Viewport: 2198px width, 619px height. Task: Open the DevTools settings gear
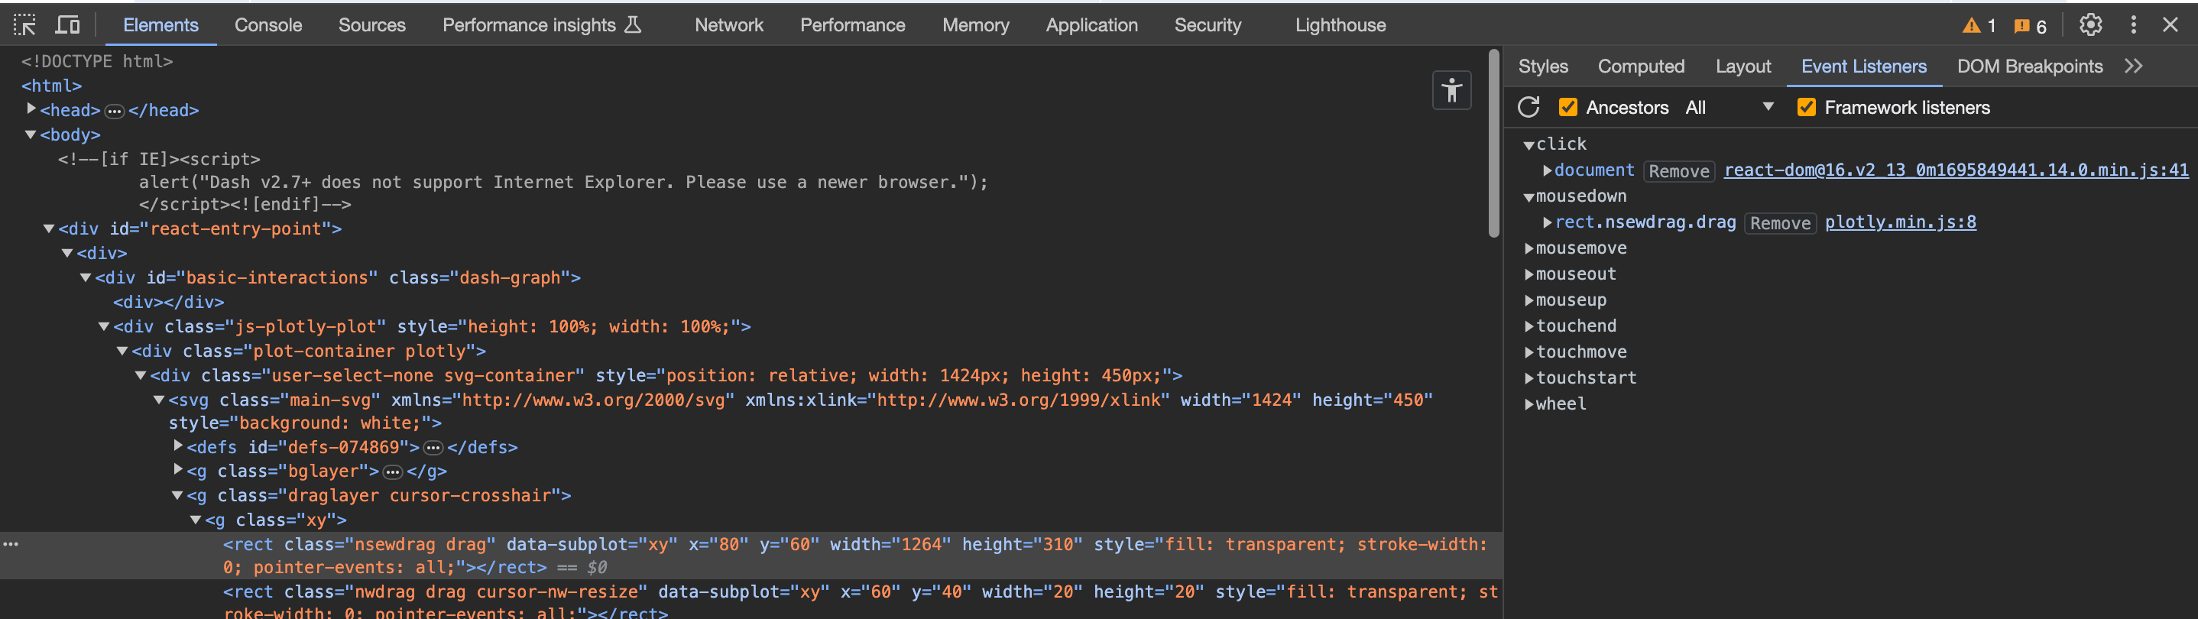tap(2089, 24)
